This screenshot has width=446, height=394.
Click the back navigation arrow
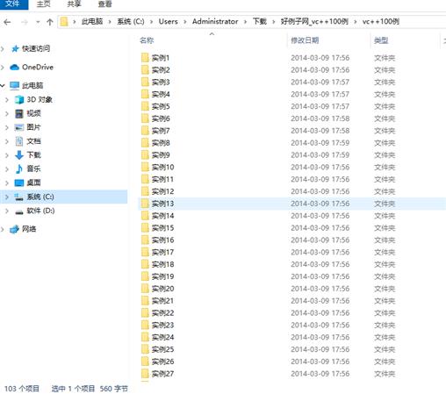coord(7,22)
